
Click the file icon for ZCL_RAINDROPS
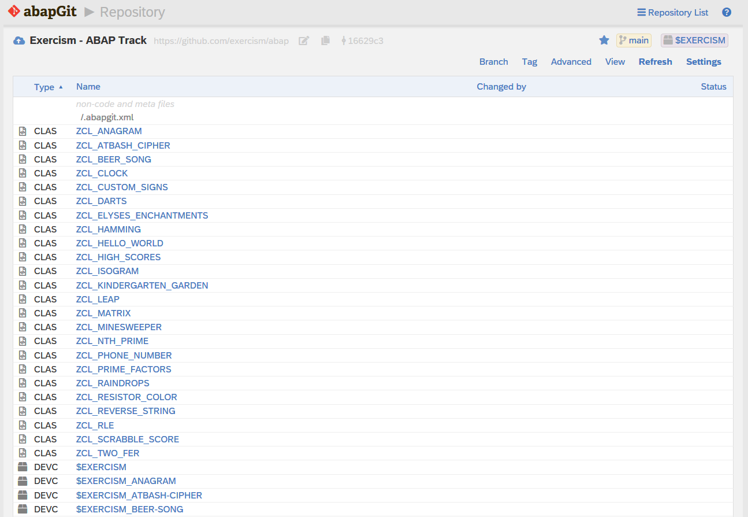(23, 383)
